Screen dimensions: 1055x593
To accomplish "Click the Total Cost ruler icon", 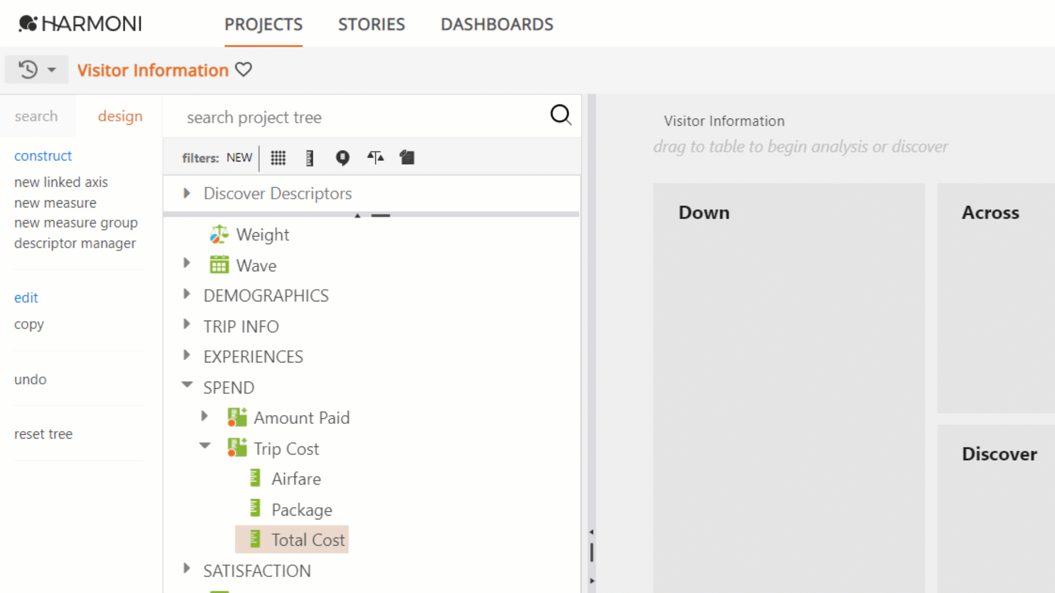I will tap(254, 539).
